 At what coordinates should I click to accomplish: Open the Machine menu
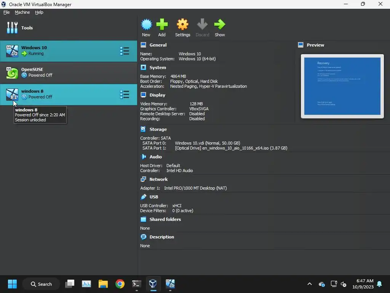click(22, 12)
